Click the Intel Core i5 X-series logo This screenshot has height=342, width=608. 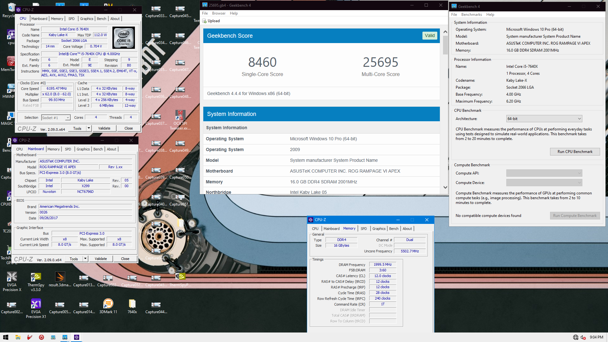124,37
